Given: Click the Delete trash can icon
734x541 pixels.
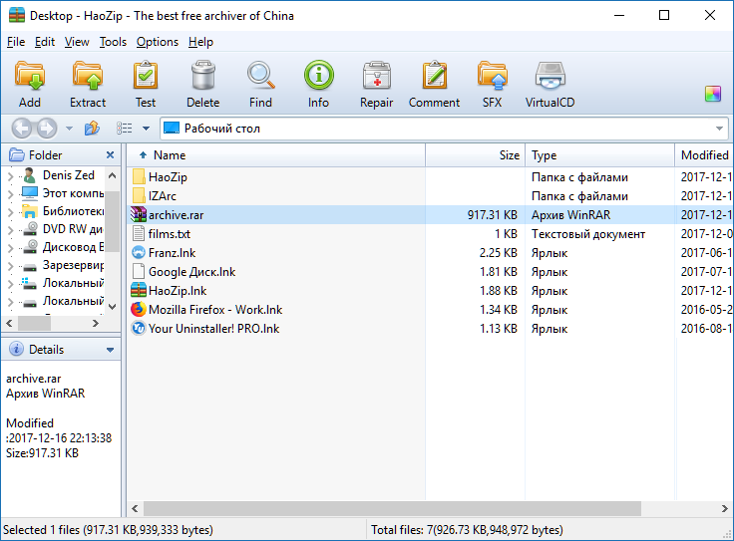Looking at the screenshot, I should click(203, 76).
